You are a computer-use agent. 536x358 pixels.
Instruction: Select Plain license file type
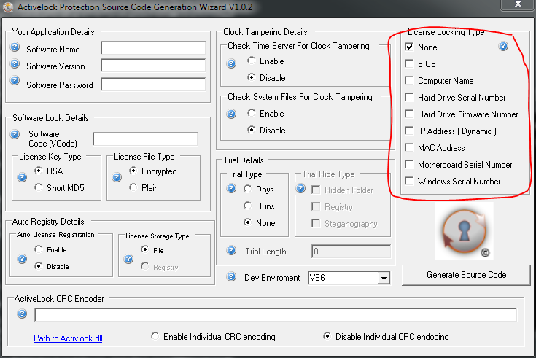point(133,187)
